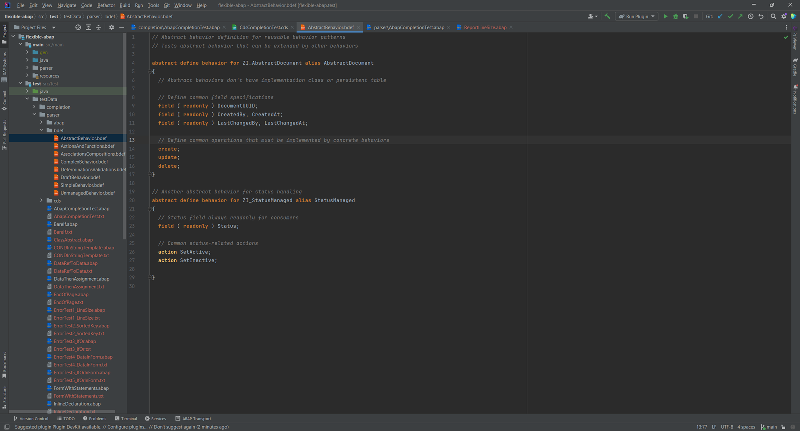Toggle the Bookmarks tool window stripe button
Screen dimensions: 800x431
pyautogui.click(x=4, y=365)
